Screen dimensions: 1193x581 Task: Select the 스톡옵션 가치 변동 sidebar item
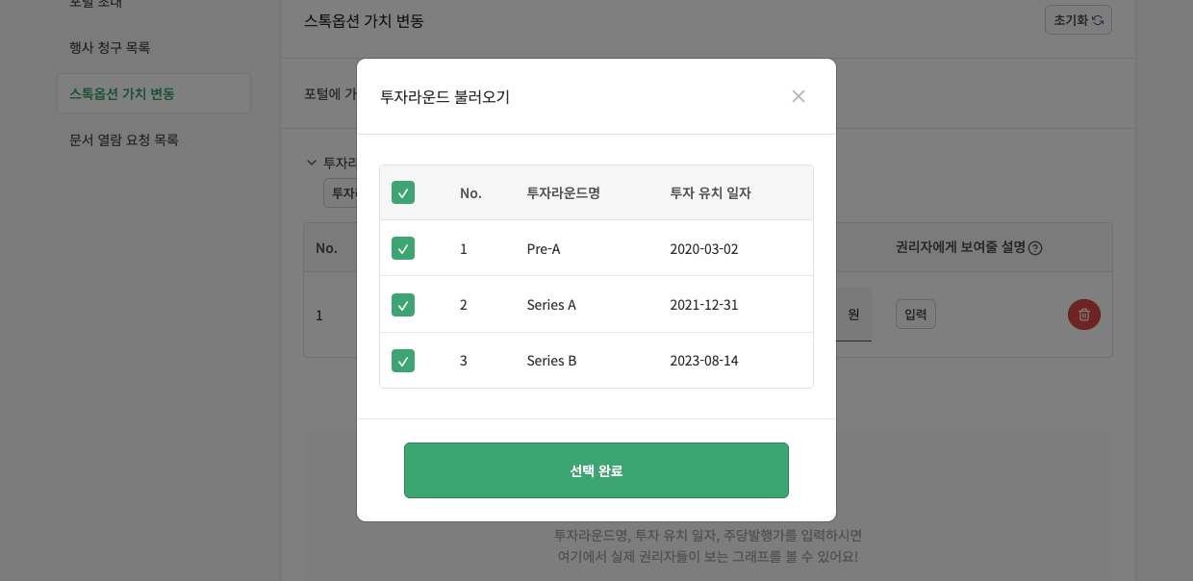point(122,93)
